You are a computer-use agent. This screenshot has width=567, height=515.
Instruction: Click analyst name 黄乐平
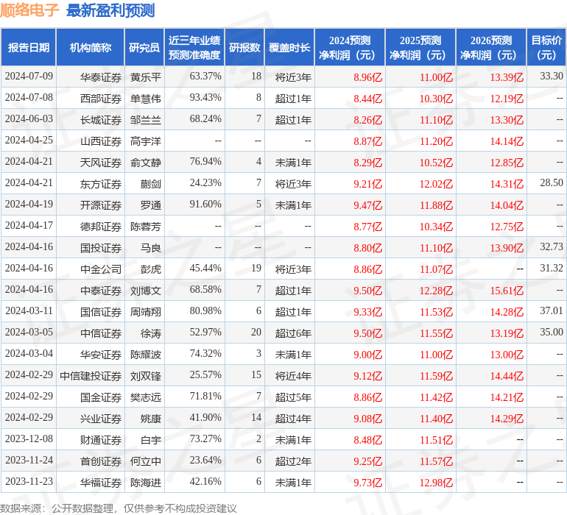coord(145,77)
